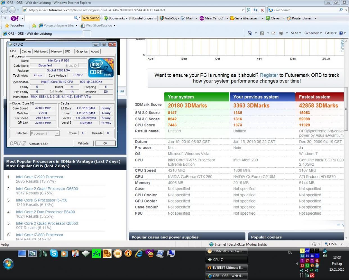Open the Seite menu
The height and width of the screenshot is (280, 349).
click(296, 33)
